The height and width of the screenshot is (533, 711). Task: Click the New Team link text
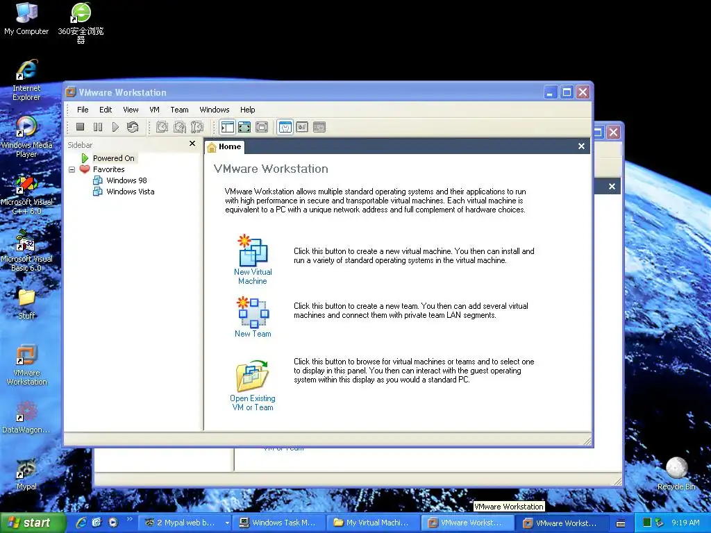pos(253,334)
